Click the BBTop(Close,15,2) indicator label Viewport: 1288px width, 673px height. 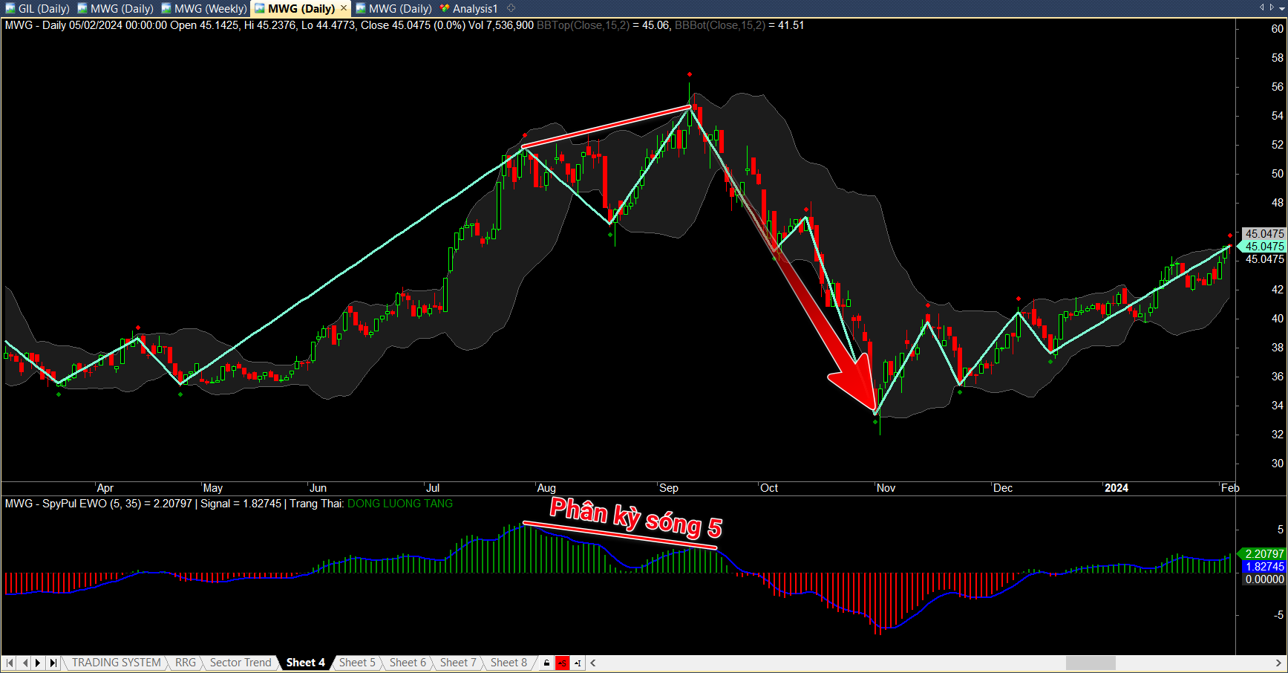[583, 25]
